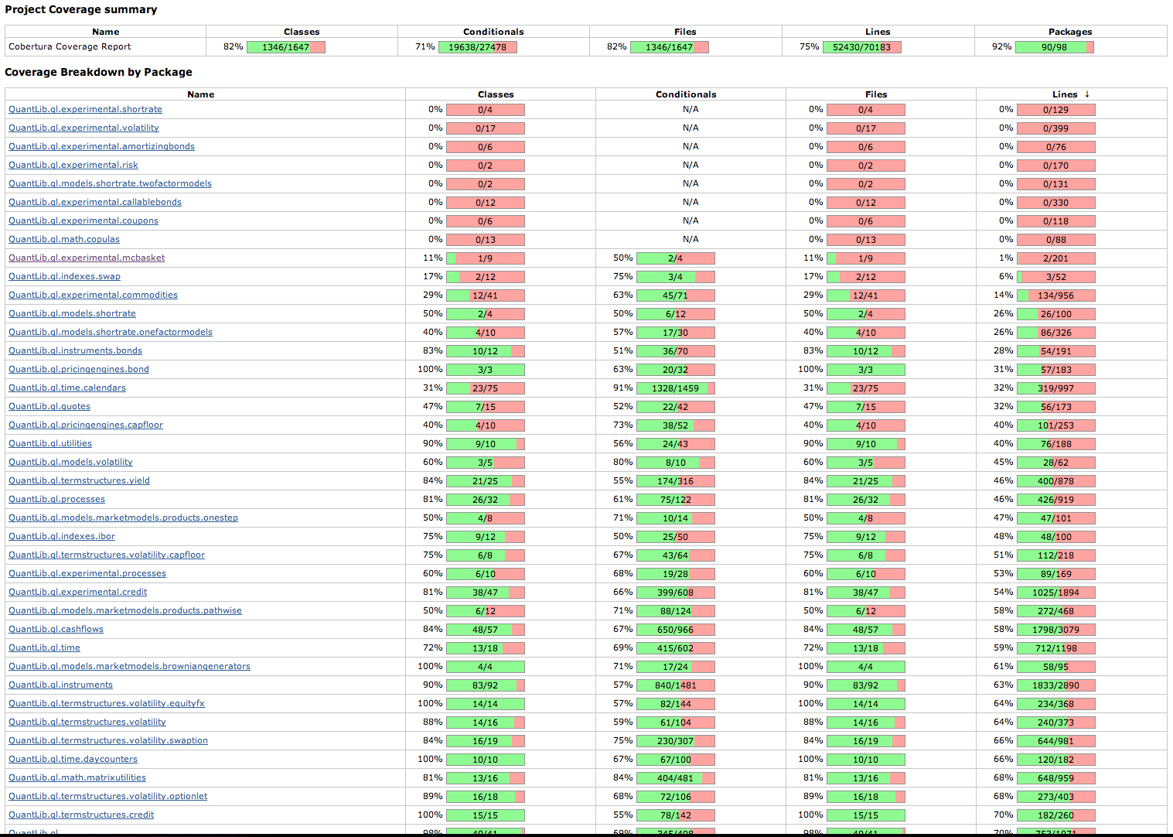Navigate to QuantLib.ql.quotes package
1173x837 pixels.
[49, 407]
